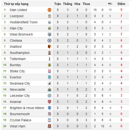Click Man United's 9 points value

pyautogui.click(x=121, y=10)
